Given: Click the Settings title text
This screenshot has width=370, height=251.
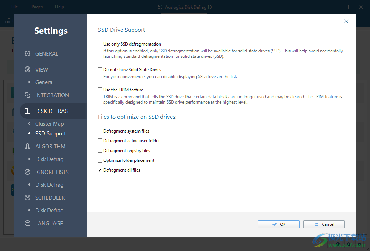Looking at the screenshot, I should pos(51,31).
